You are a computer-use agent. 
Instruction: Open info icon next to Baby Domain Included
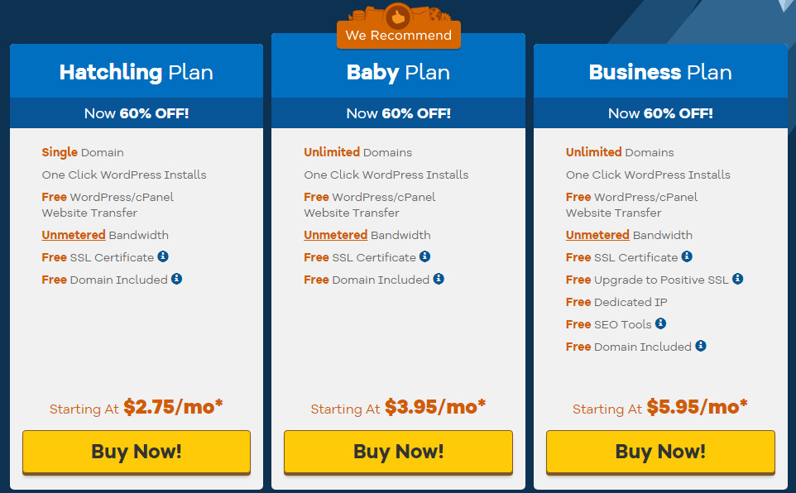click(439, 279)
